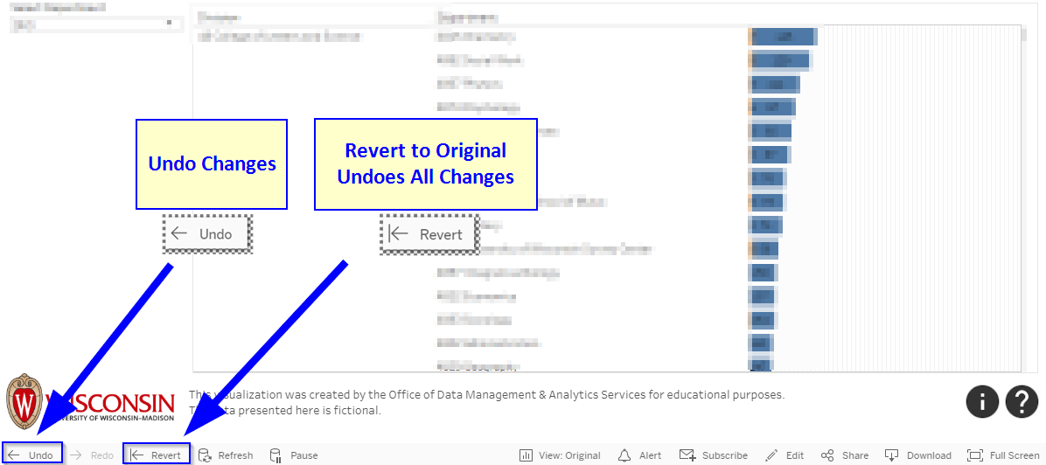Open the blurred filter dropdown at top left
The width and height of the screenshot is (1046, 465).
point(97,24)
